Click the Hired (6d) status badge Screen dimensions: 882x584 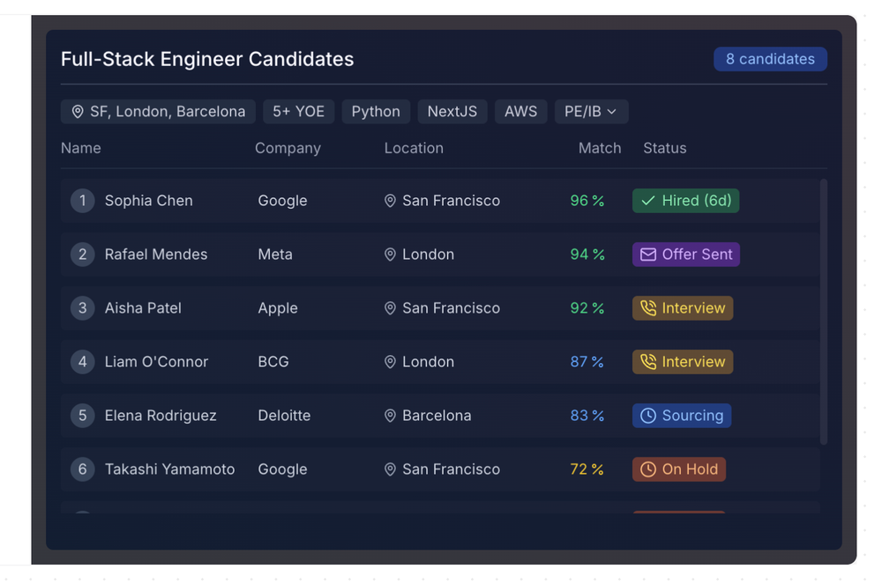coord(685,201)
